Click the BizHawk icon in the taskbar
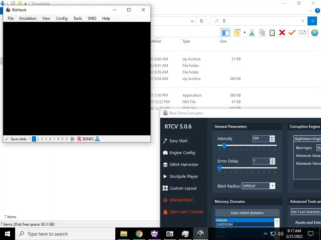 point(200,234)
